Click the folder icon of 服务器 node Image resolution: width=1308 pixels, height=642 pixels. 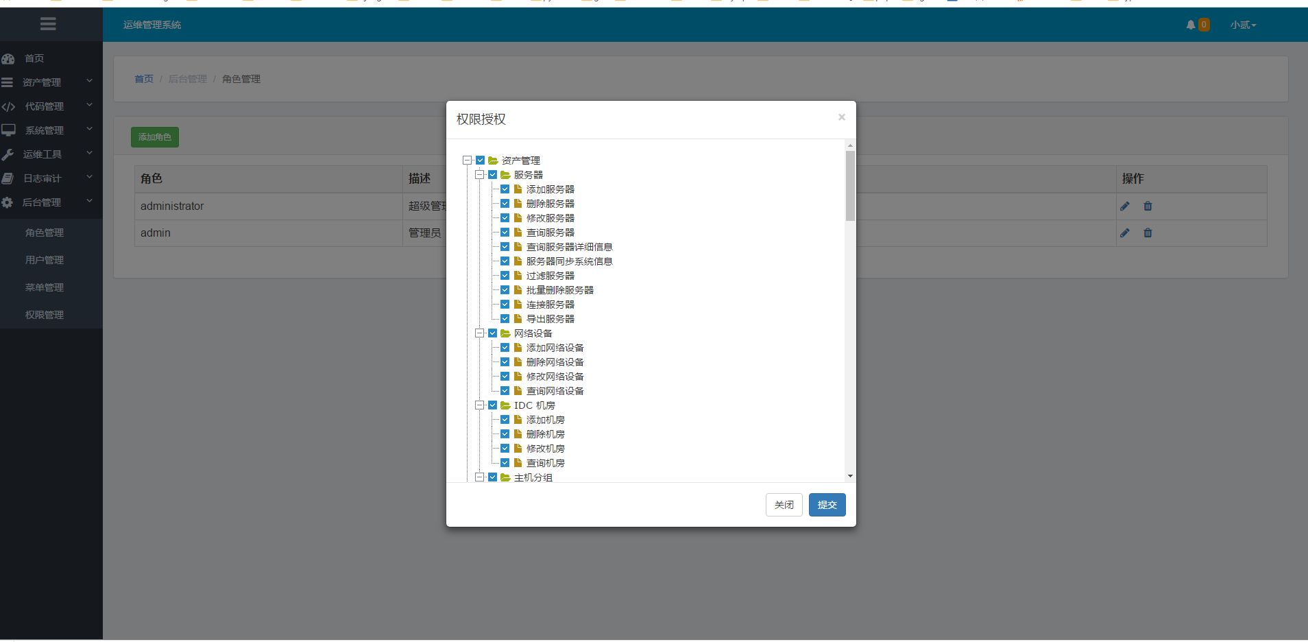(505, 175)
